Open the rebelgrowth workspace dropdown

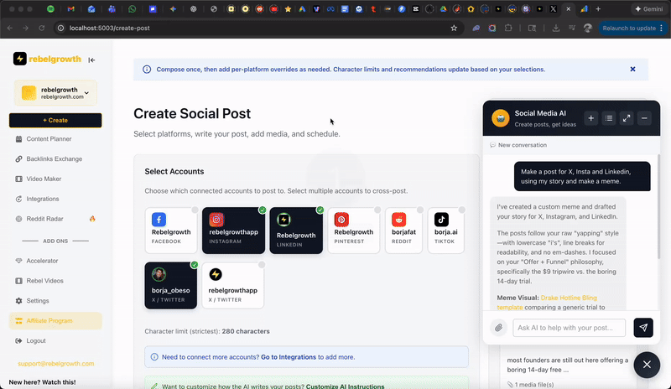(x=55, y=93)
